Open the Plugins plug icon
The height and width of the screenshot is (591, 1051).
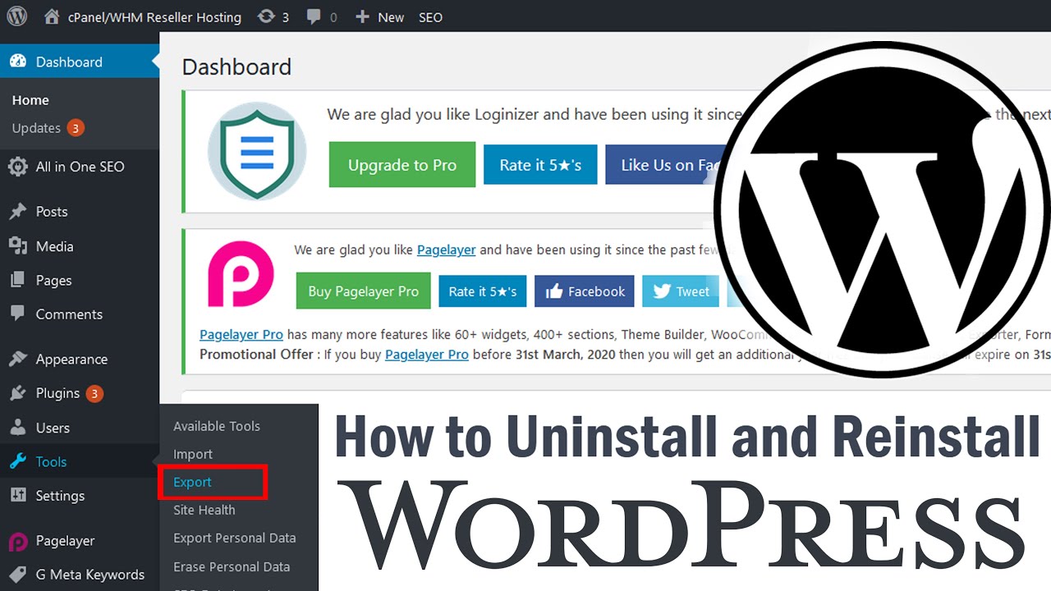pyautogui.click(x=17, y=393)
